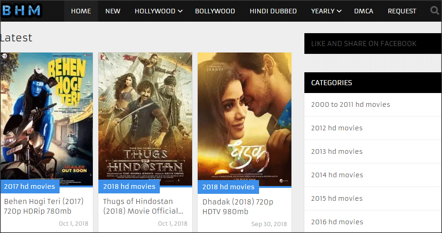Open the Request page
The height and width of the screenshot is (233, 442).
[x=402, y=11]
